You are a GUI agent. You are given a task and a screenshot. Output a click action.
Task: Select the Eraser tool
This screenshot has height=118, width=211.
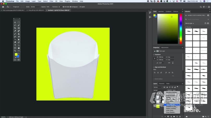tap(19, 37)
